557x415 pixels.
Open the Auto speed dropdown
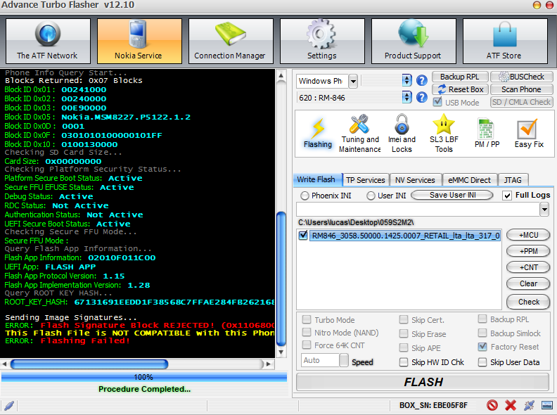point(343,360)
